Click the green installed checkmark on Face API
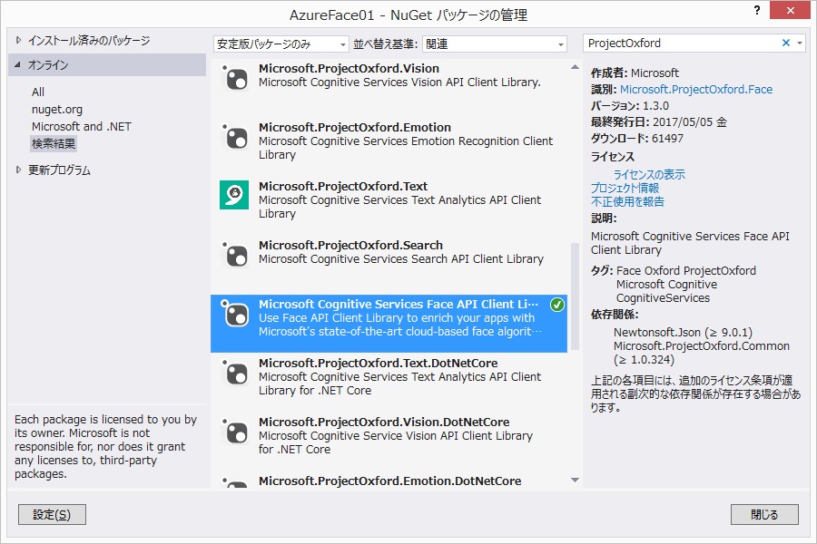Screen dimensions: 817x544 tap(557, 305)
